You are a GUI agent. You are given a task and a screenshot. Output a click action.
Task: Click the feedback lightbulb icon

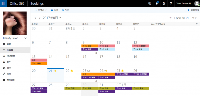pos(189,10)
